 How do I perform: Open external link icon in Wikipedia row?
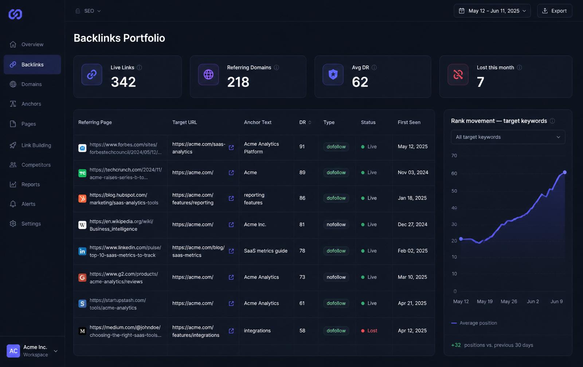231,225
